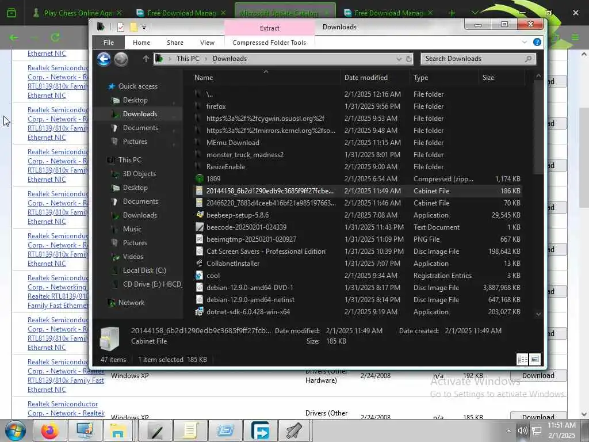Expand the ribbon with the chevron

[x=525, y=42]
